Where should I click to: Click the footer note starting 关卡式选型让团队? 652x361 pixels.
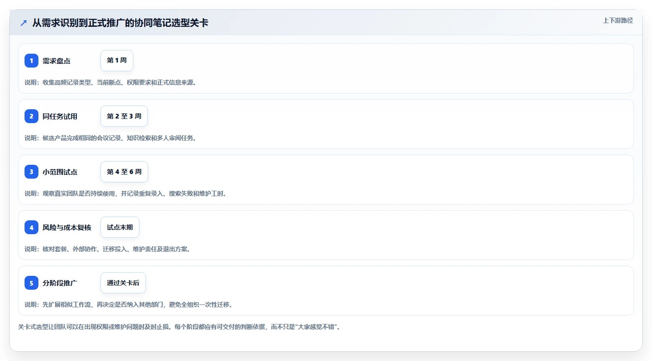[x=180, y=327]
